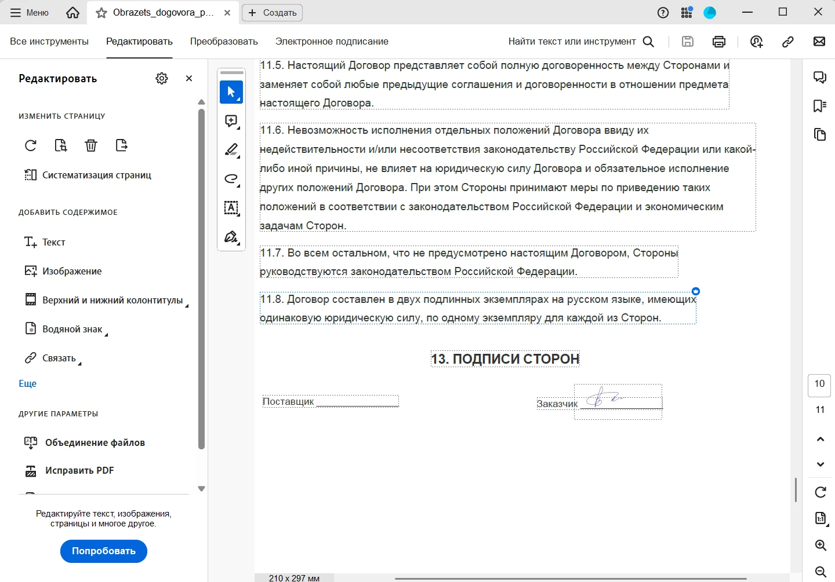Select the highlighter pen tool
The image size is (835, 582).
point(231,150)
